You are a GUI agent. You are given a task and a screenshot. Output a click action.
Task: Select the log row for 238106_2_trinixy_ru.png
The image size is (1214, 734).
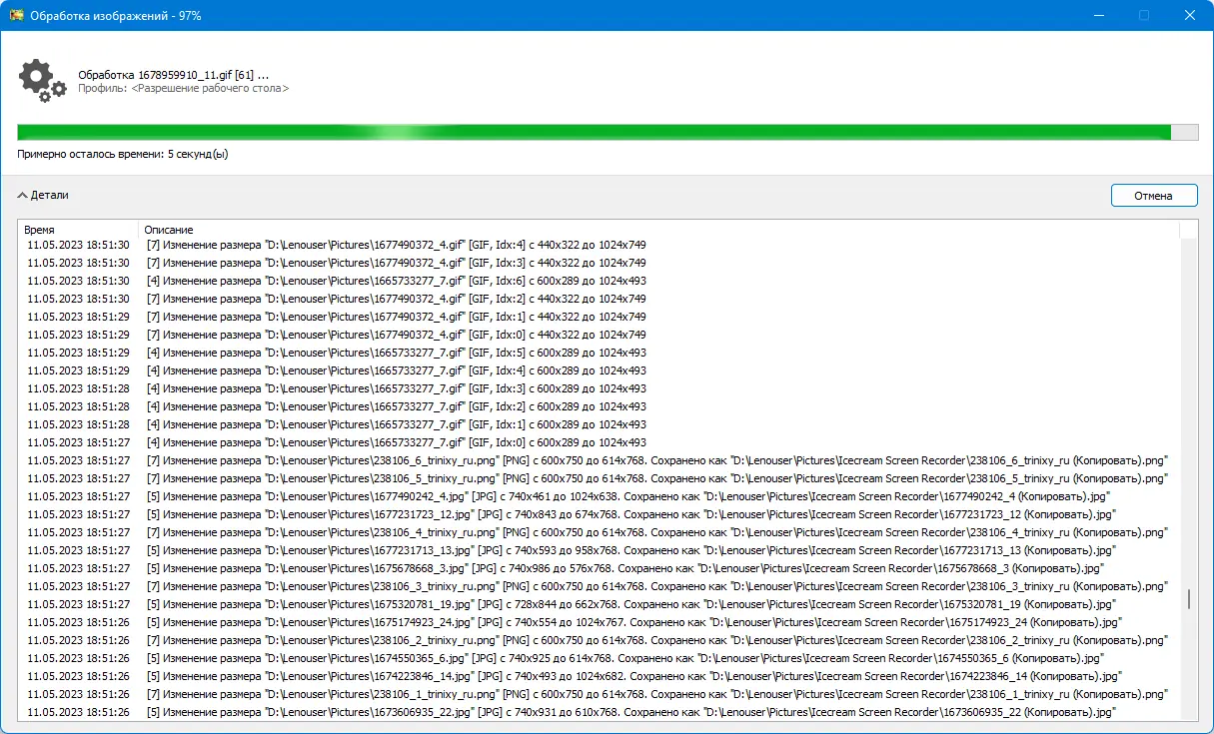click(600, 640)
